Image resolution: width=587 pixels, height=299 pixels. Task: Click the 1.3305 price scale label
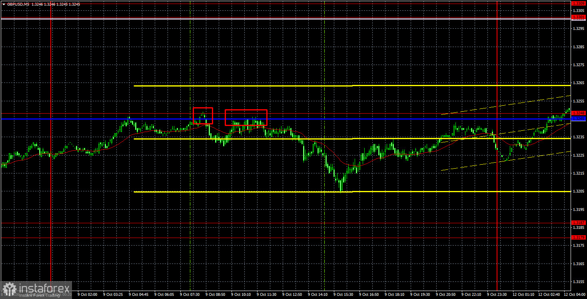click(x=579, y=11)
